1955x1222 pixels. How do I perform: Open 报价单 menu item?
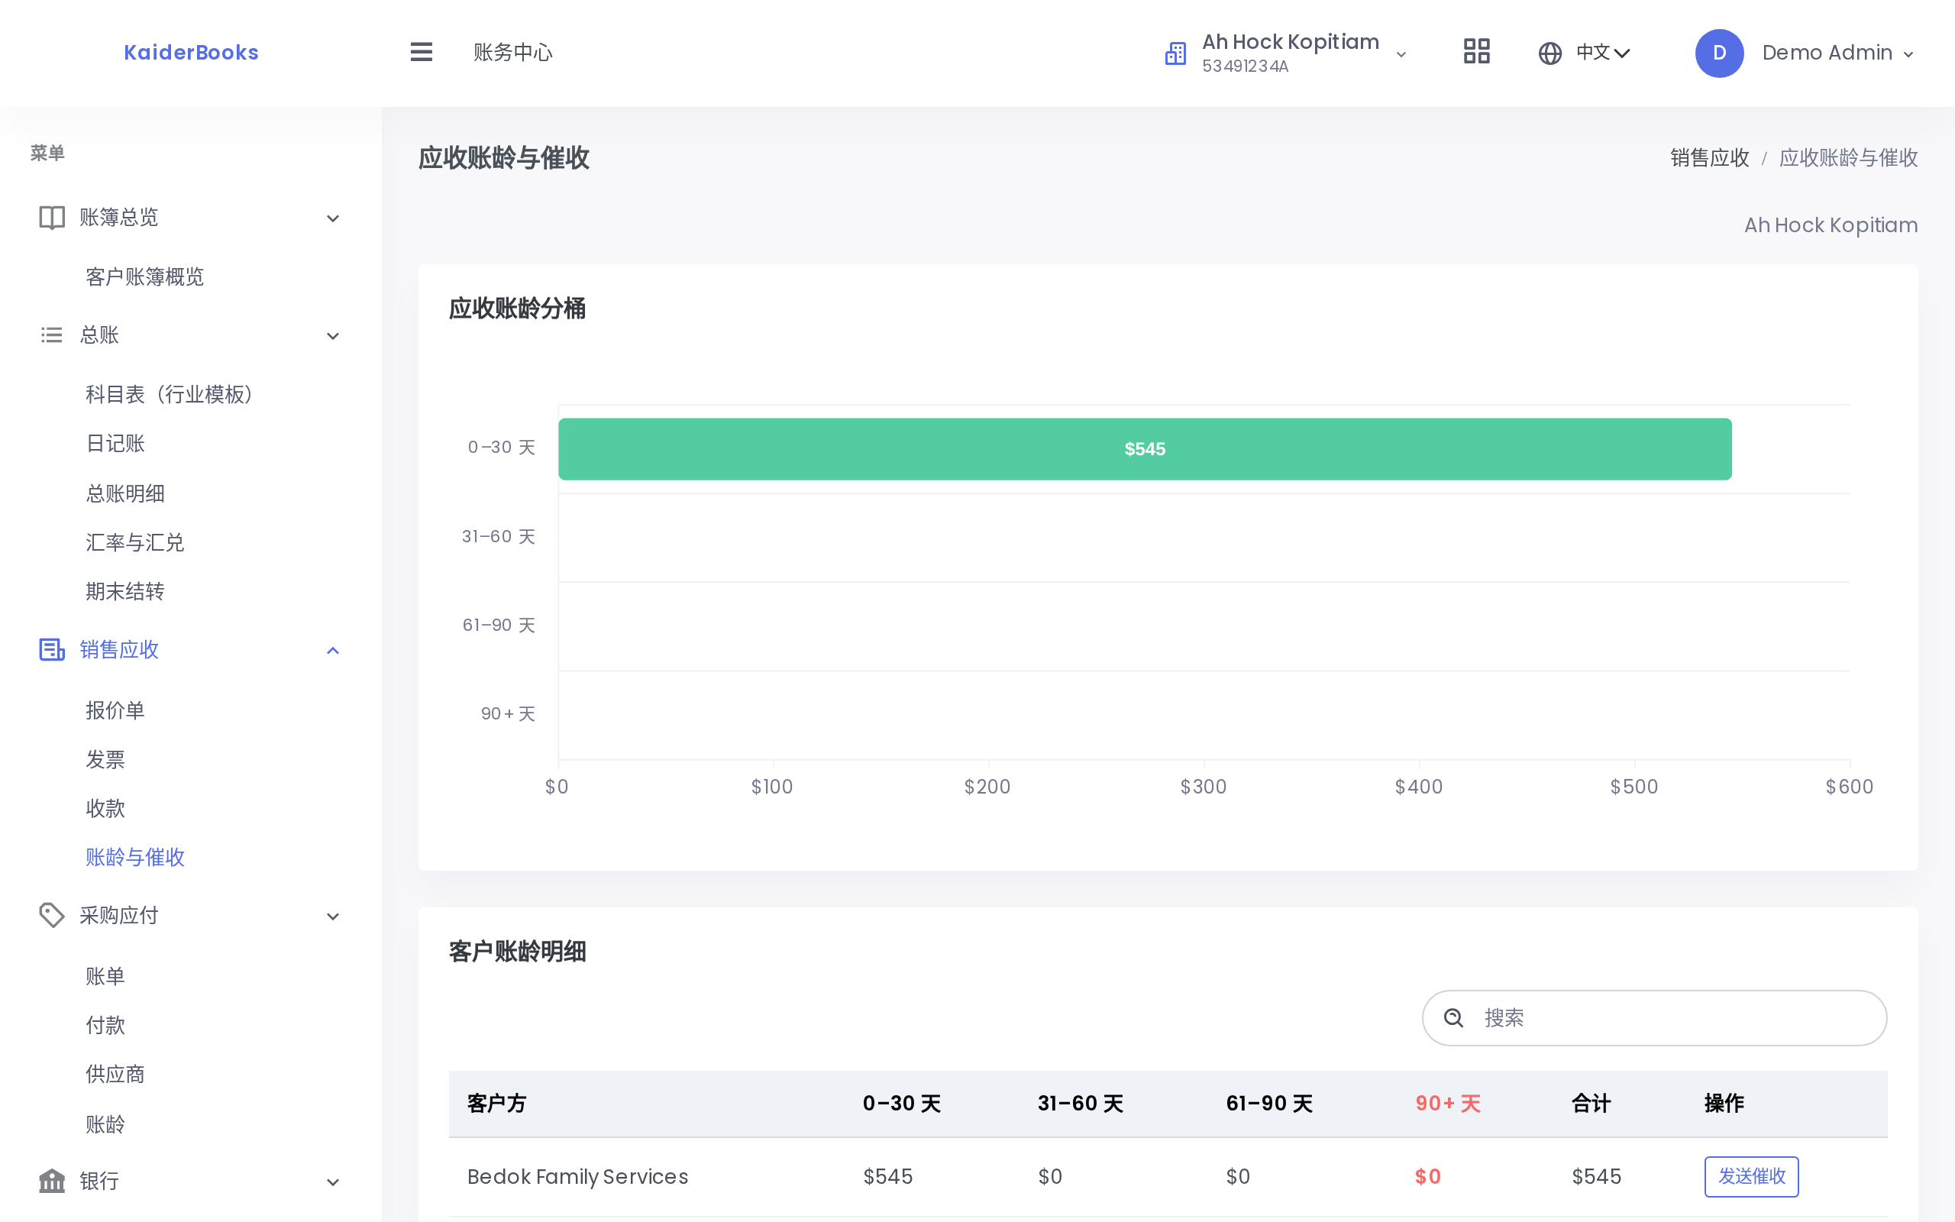click(115, 710)
